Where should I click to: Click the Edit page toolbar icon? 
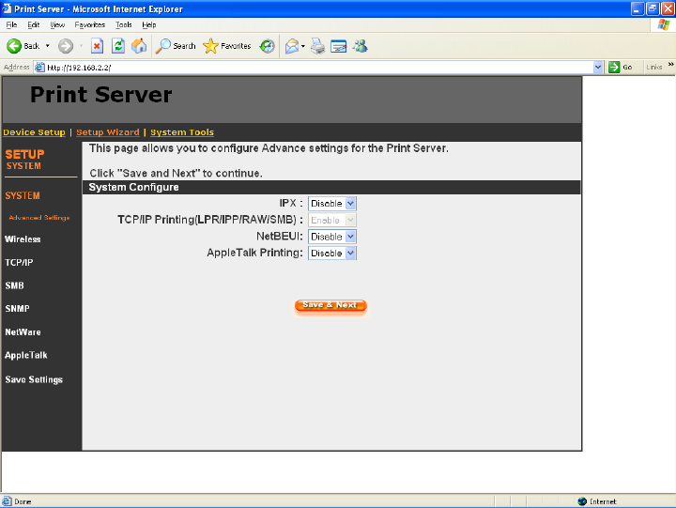[338, 46]
